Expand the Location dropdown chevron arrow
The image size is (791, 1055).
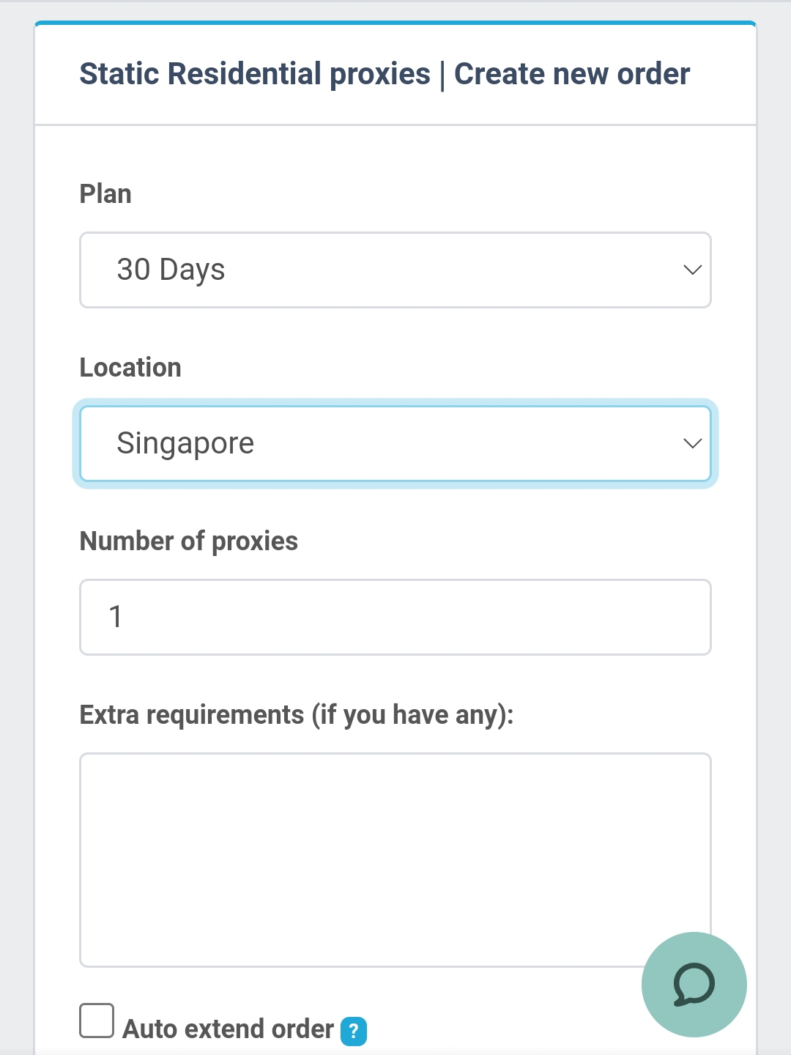[692, 443]
